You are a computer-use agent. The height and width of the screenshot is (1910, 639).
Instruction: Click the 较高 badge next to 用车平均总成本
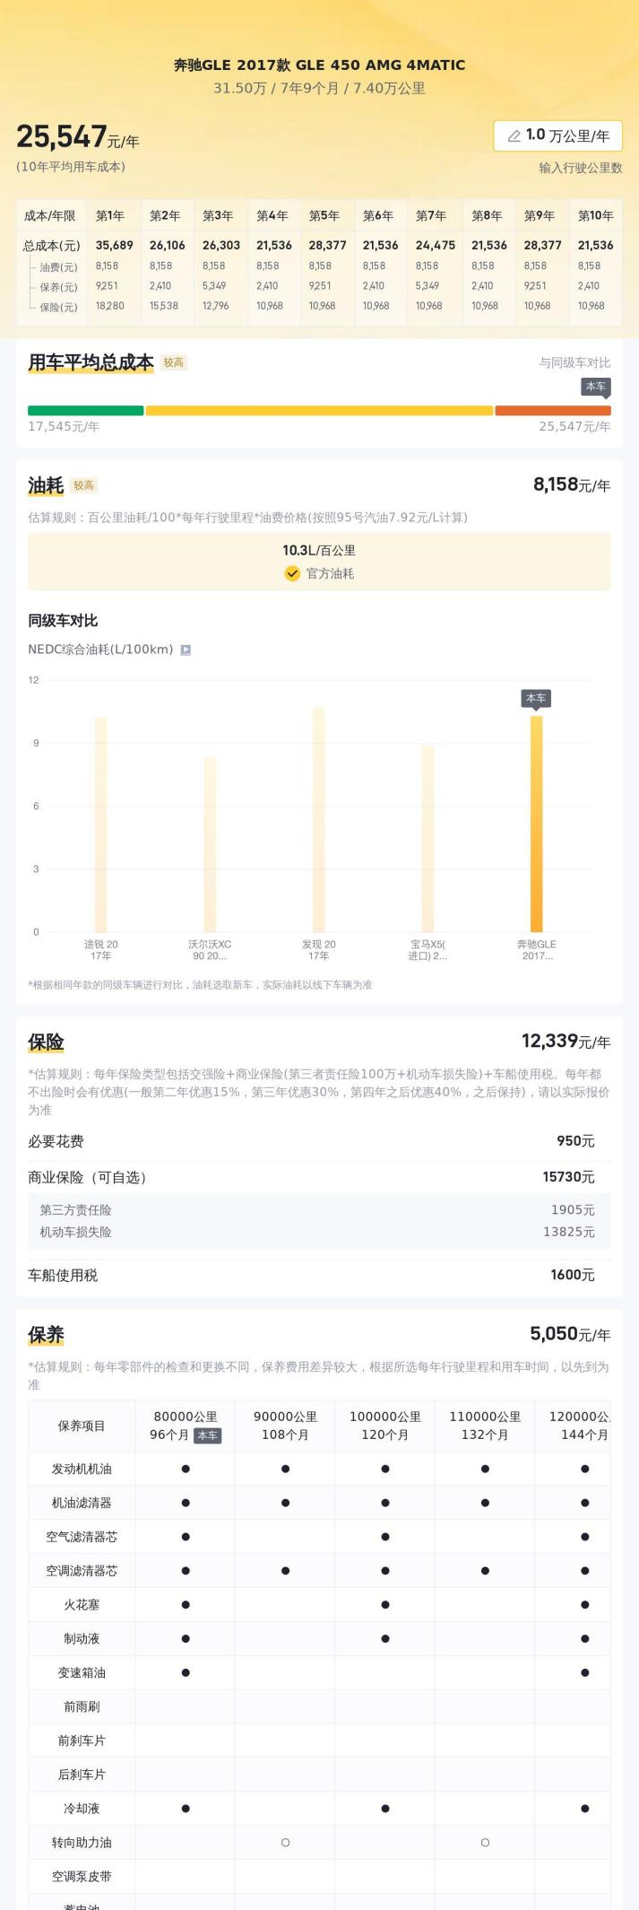click(x=173, y=362)
